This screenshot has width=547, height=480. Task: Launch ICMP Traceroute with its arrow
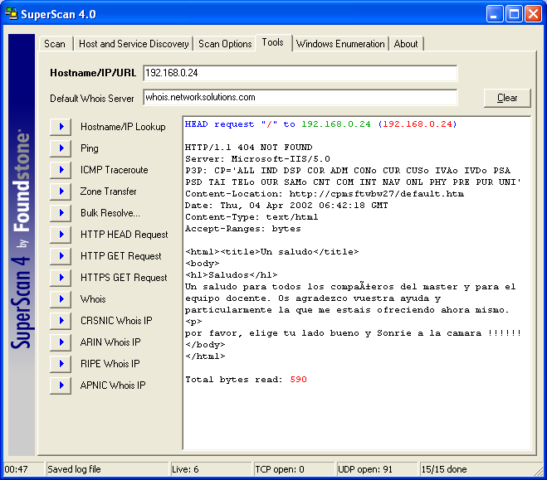click(61, 170)
